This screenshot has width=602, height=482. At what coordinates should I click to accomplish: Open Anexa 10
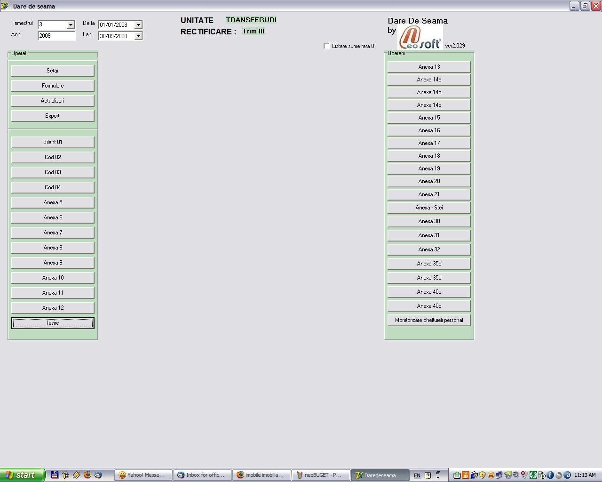[53, 278]
